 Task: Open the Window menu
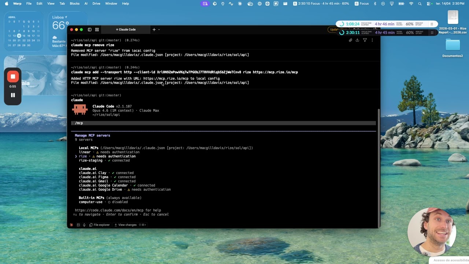tap(111, 3)
